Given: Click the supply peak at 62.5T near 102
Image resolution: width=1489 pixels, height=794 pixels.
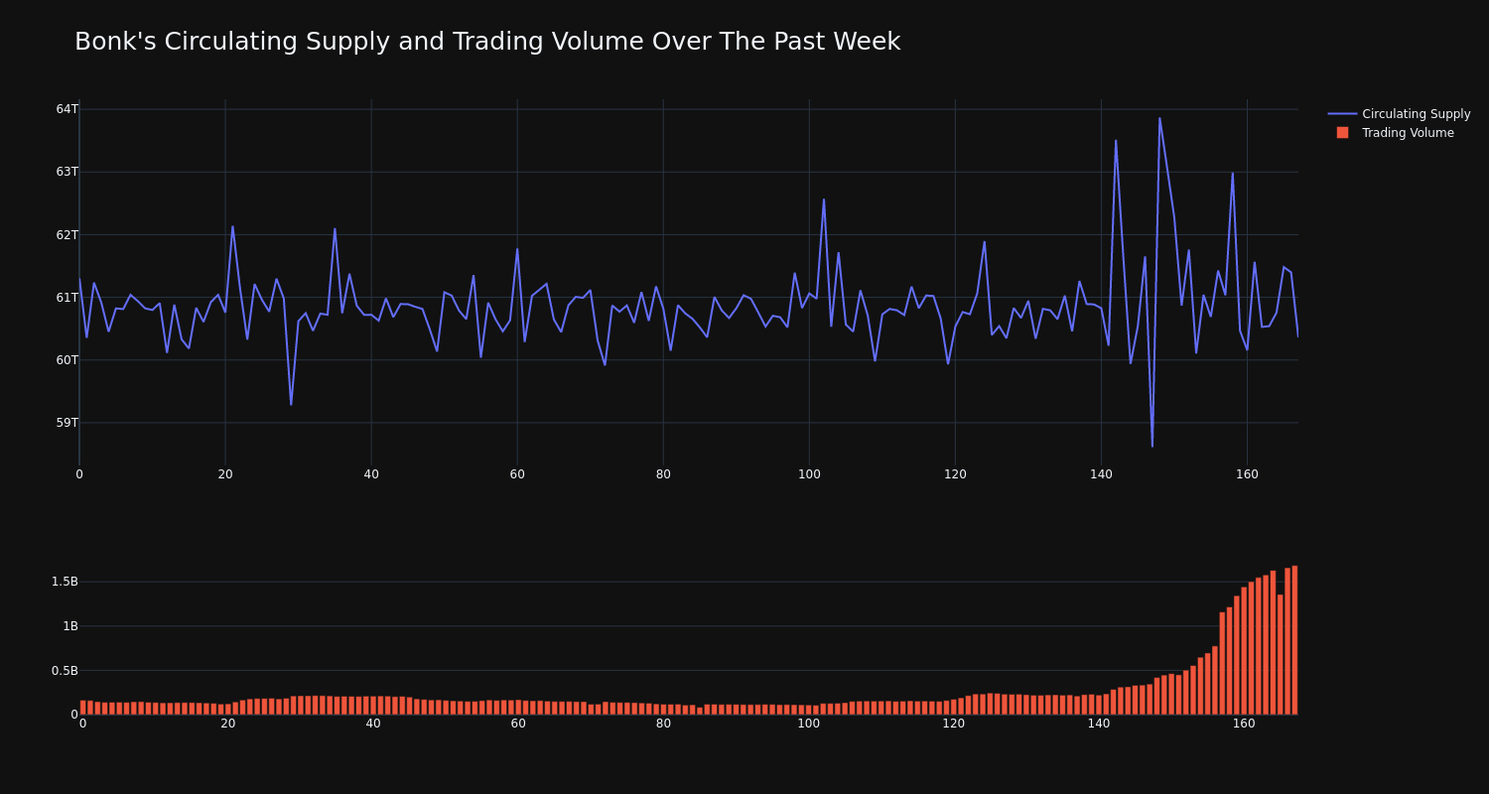Looking at the screenshot, I should pos(824,199).
